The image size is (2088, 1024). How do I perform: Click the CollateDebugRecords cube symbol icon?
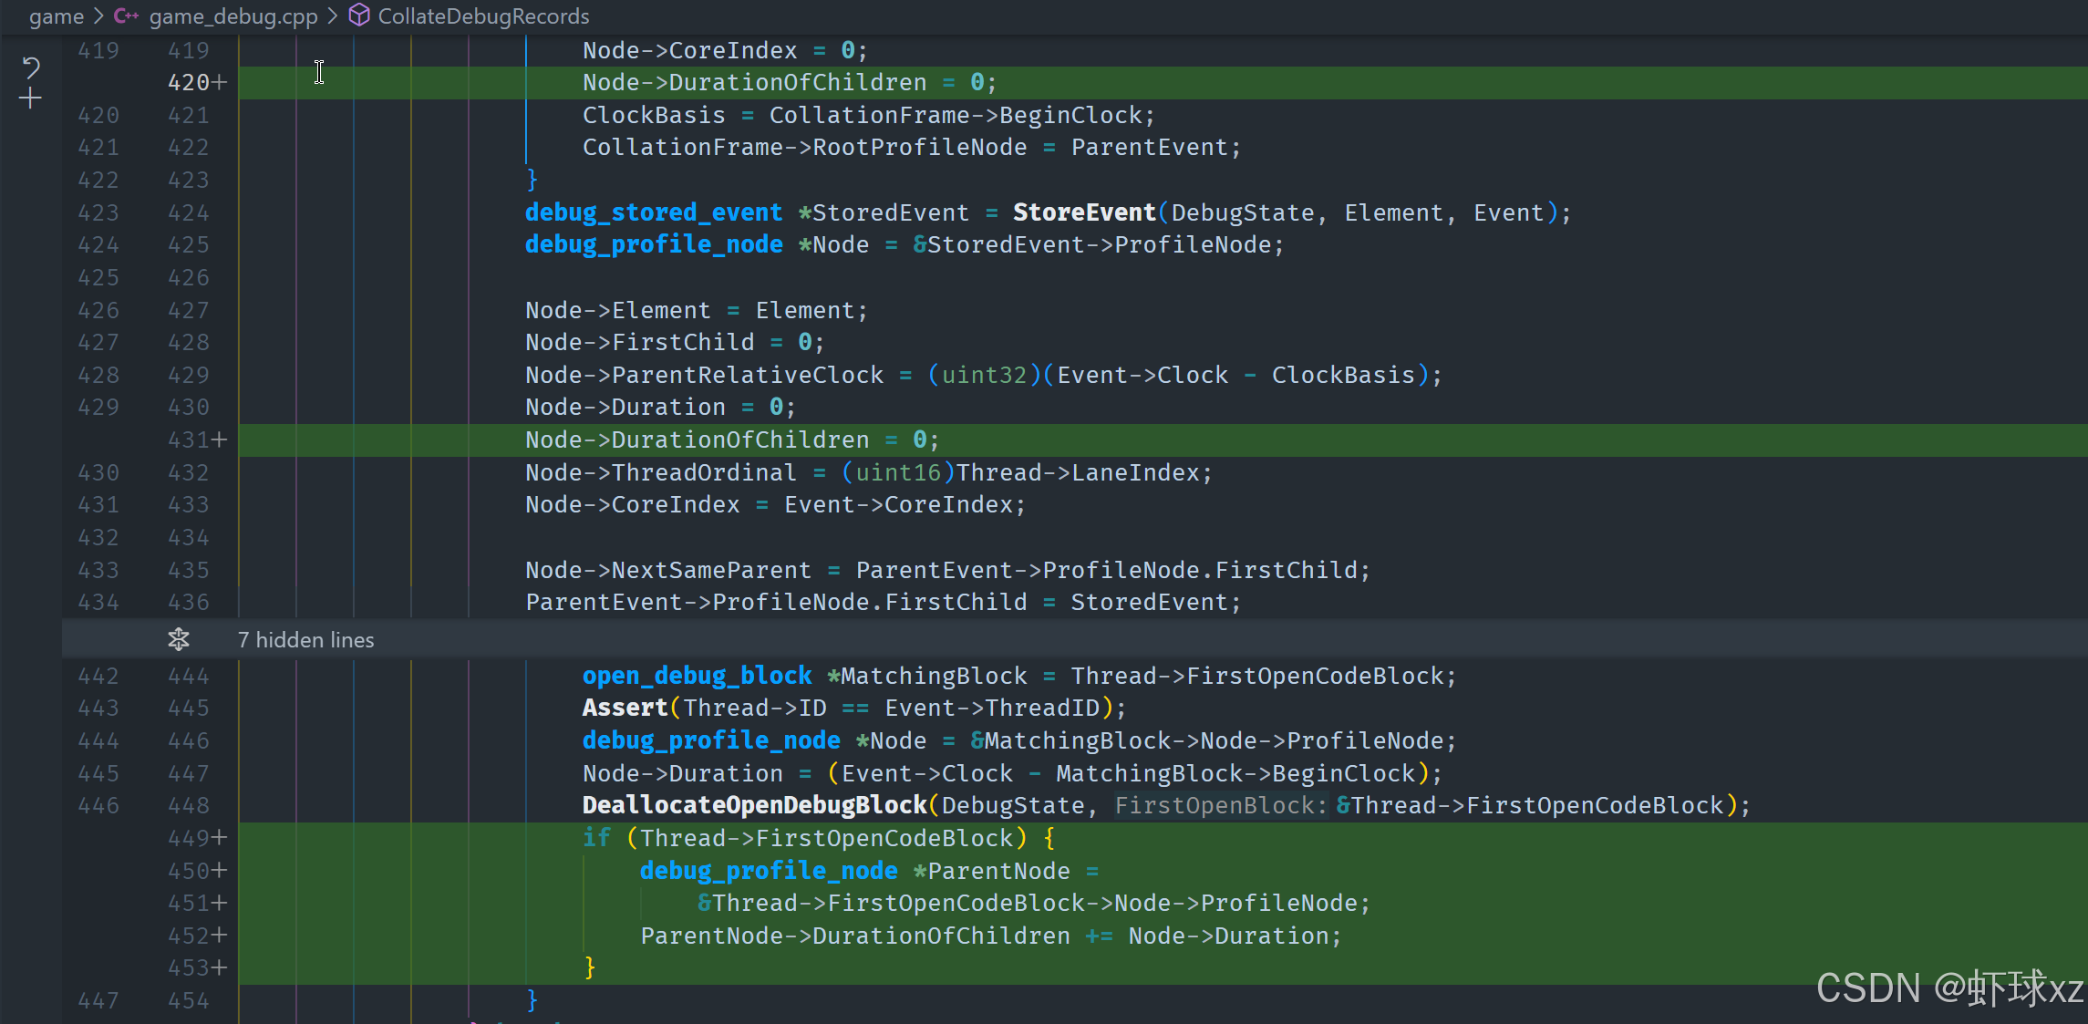(359, 16)
